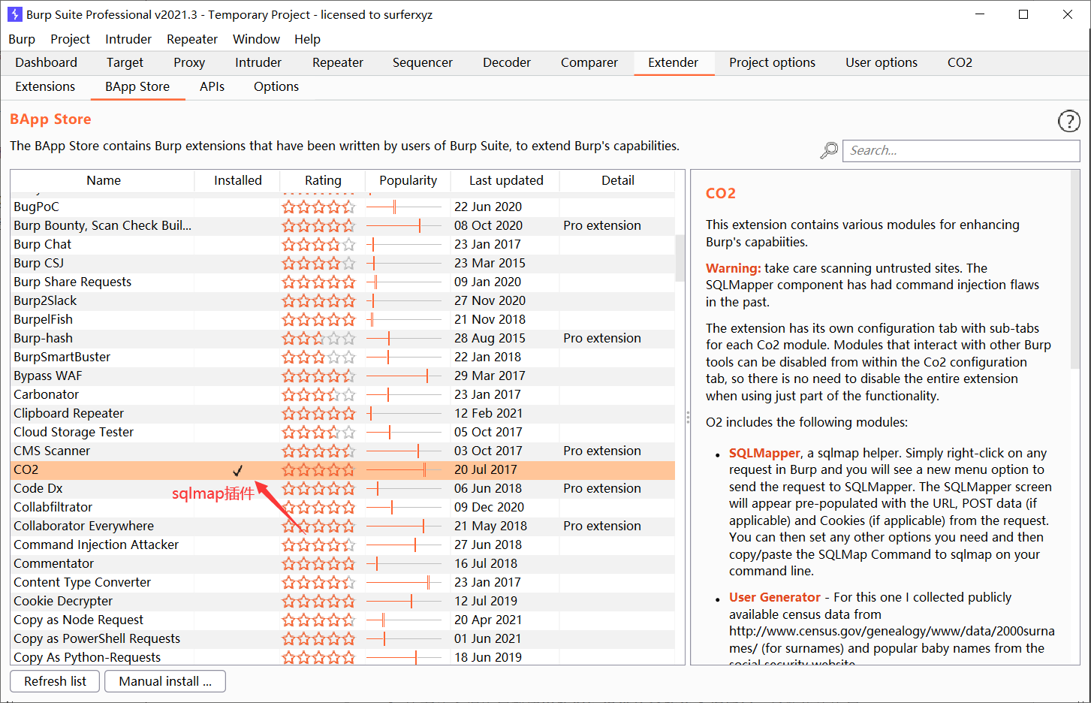Click in the BApp Search field
1091x703 pixels.
(961, 150)
